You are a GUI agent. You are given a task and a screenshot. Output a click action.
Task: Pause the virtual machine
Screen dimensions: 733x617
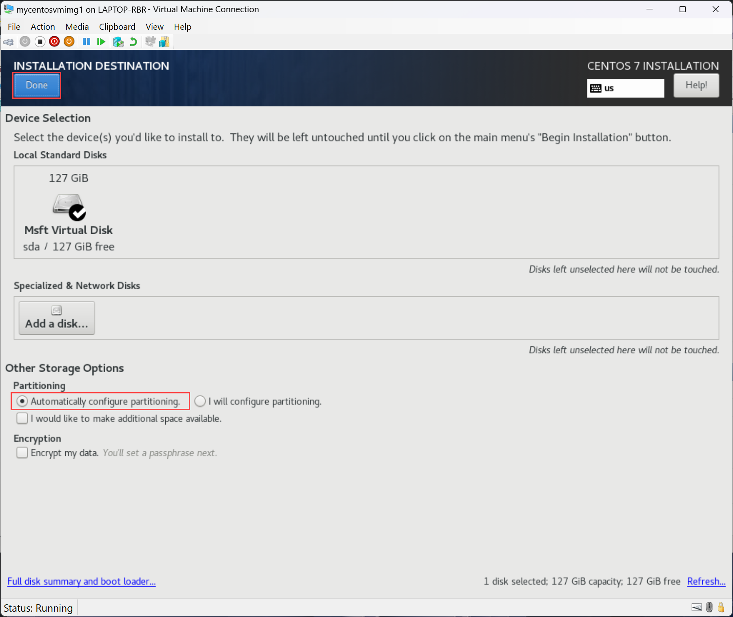point(87,41)
